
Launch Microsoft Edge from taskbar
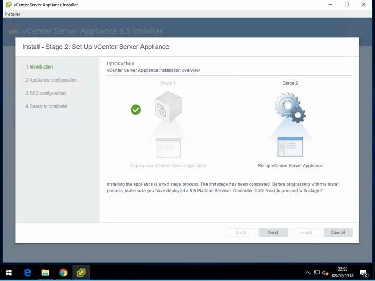(28, 272)
